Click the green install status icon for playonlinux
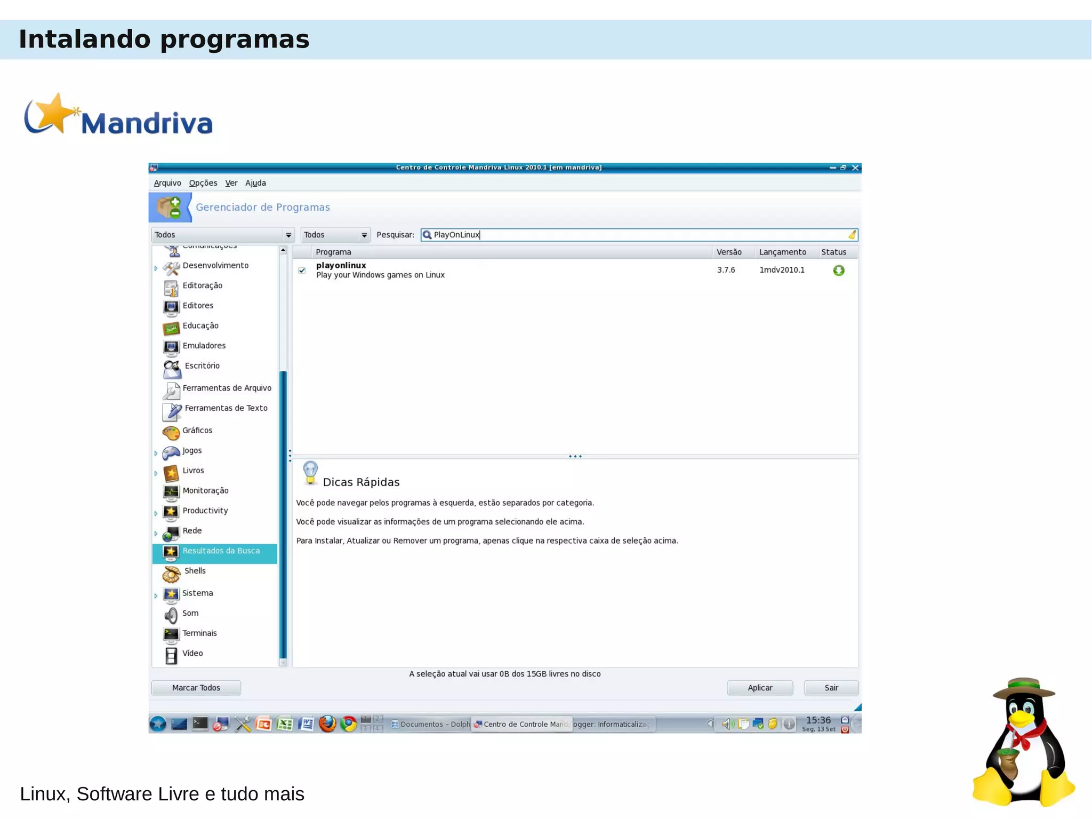This screenshot has height=819, width=1092. (x=839, y=271)
